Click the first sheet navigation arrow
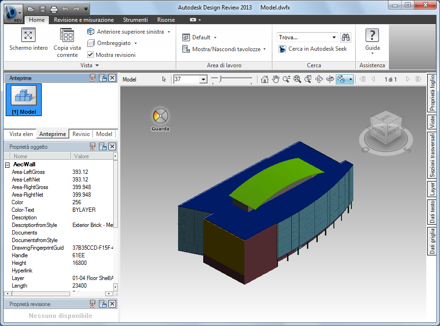Image resolution: width=440 pixels, height=326 pixels. (362, 79)
